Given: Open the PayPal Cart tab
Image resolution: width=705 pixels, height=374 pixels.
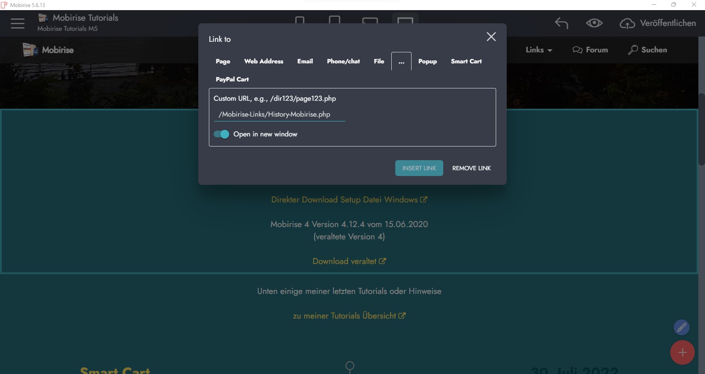Looking at the screenshot, I should 232,79.
